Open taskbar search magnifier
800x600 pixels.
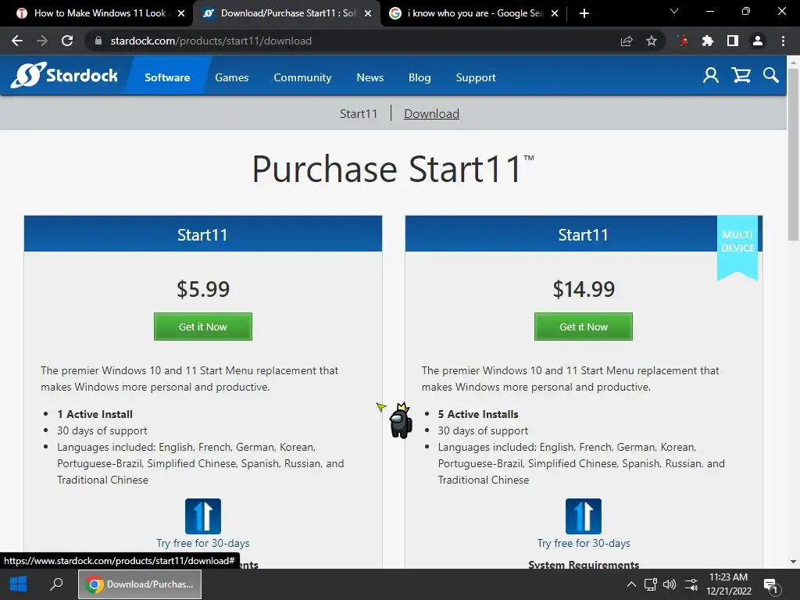point(56,584)
